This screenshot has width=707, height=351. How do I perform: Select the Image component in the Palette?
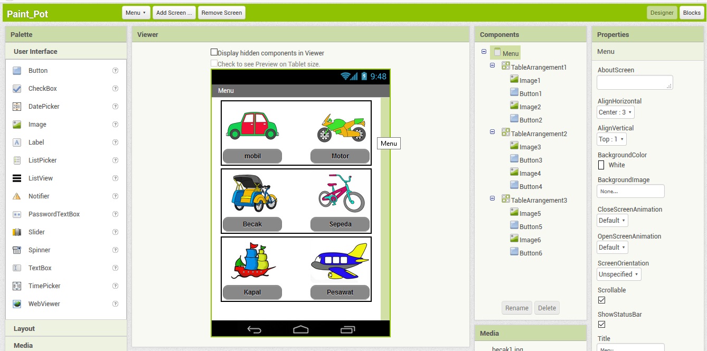click(x=37, y=124)
